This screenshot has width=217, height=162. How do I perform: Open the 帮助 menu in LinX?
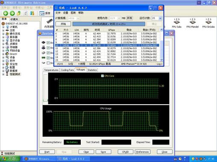click(x=81, y=13)
